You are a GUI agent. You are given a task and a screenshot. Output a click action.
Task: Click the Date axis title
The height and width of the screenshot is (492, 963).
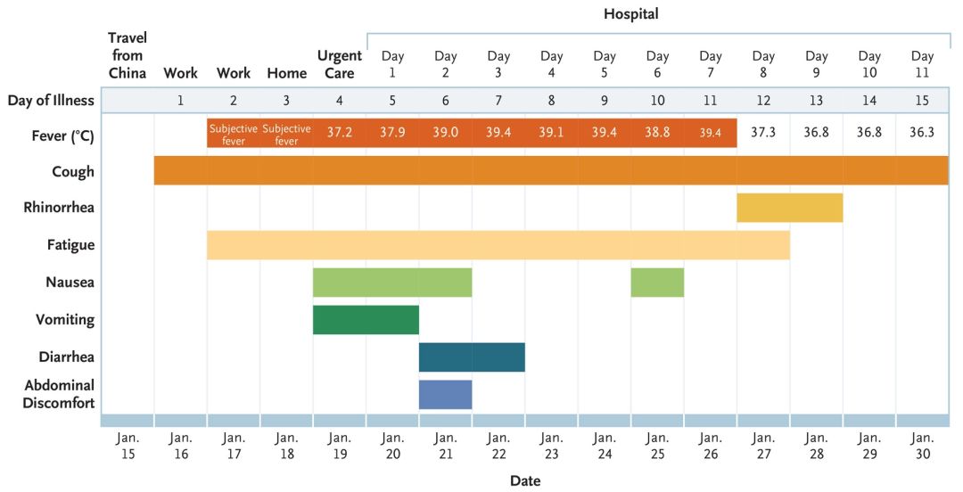point(525,481)
